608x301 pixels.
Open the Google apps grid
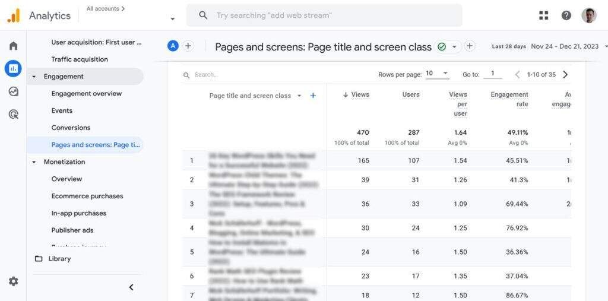(x=543, y=15)
